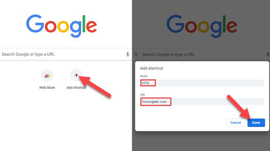
Task: Click the Web Store text label
Action: pyautogui.click(x=47, y=87)
